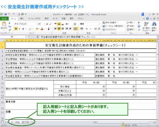The image size is (159, 127).
Task: Toggle Middle Align vertical alignment
Action: point(59,24)
